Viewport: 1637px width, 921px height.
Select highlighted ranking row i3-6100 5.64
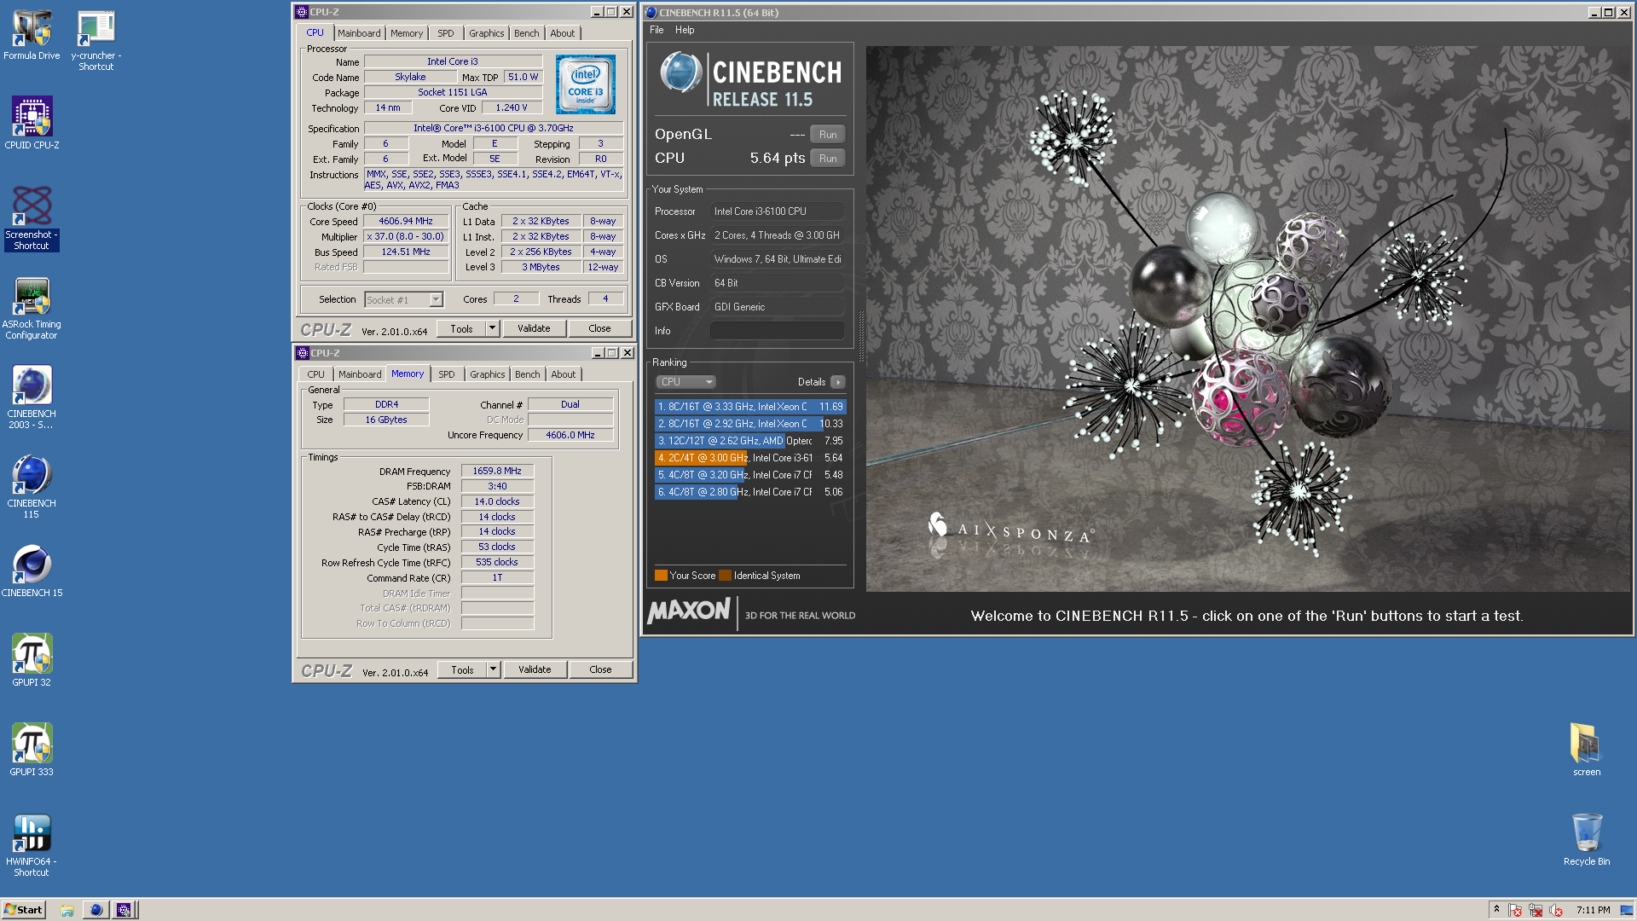tap(750, 458)
